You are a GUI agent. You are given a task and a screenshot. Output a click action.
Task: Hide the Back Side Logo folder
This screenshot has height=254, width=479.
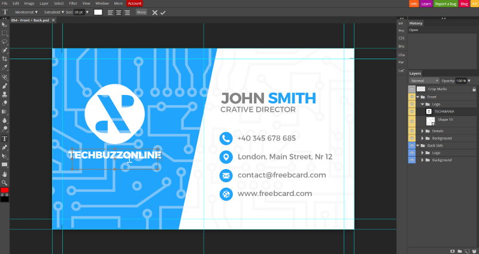[x=412, y=153]
